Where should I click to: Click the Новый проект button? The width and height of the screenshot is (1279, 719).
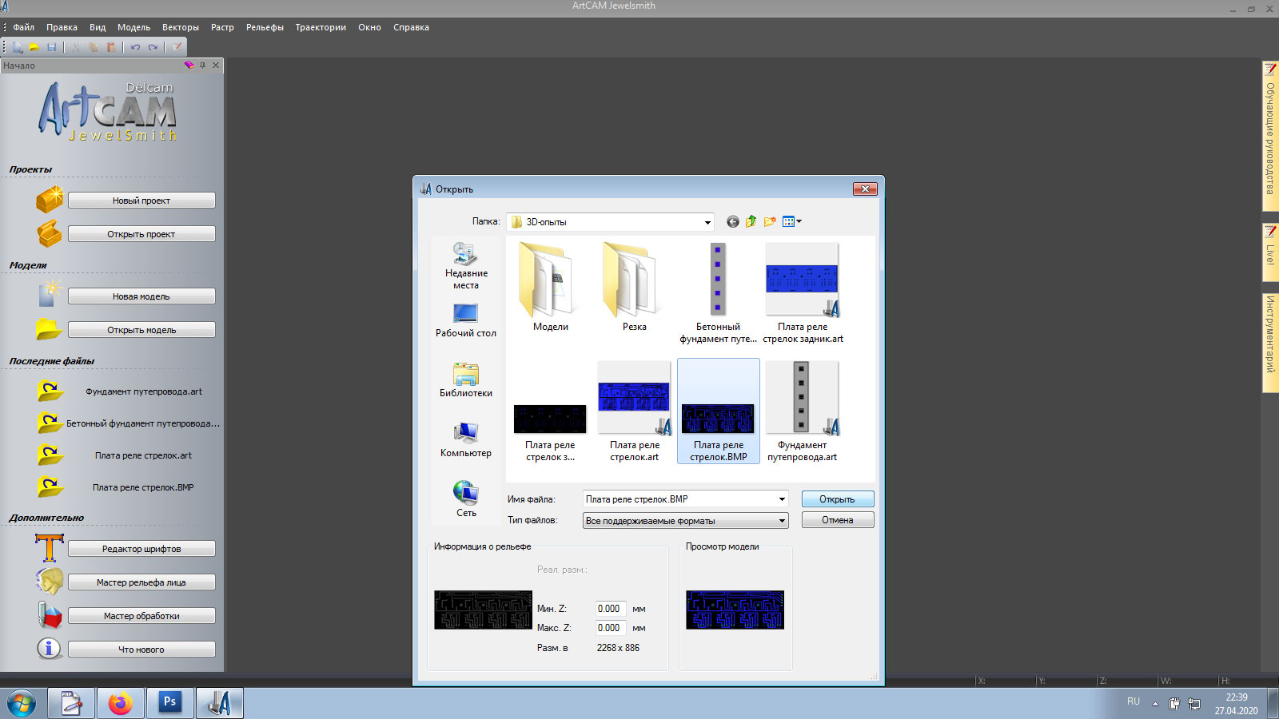(141, 201)
